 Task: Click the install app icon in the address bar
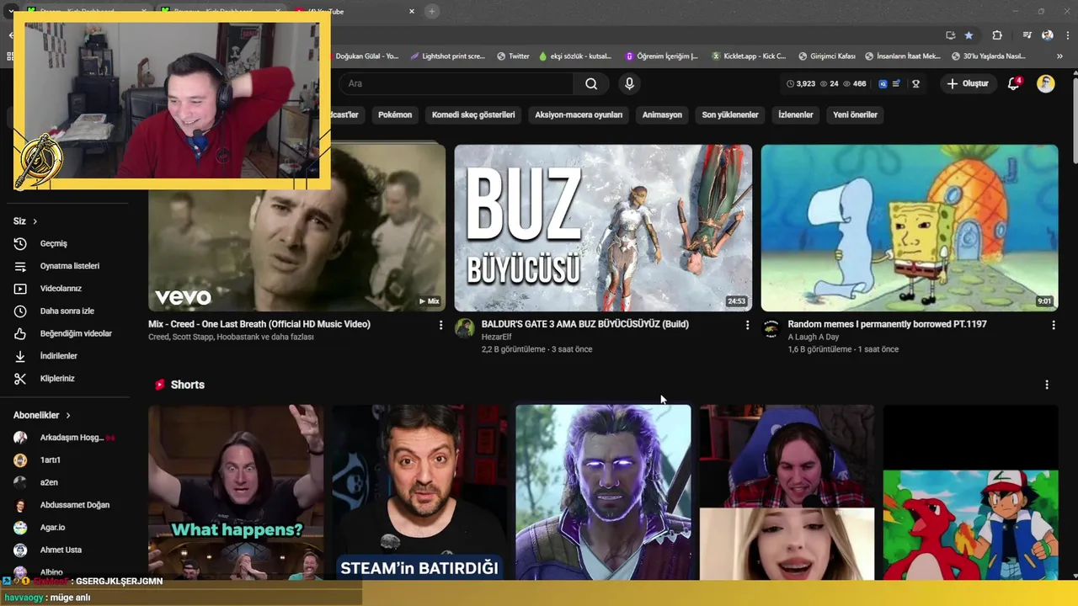(x=951, y=35)
